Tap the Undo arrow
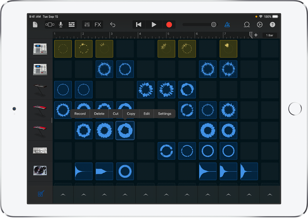The width and height of the screenshot is (308, 218). [x=112, y=24]
